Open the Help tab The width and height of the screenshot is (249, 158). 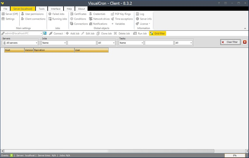point(69,9)
